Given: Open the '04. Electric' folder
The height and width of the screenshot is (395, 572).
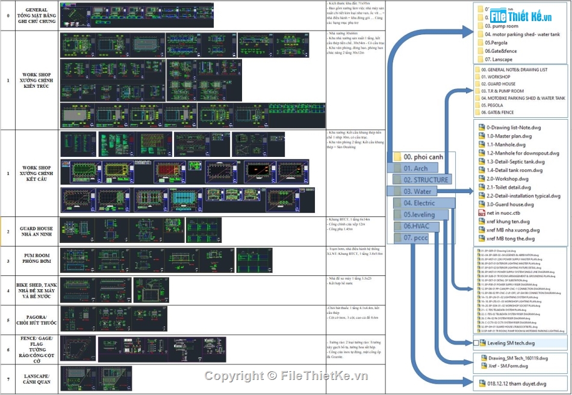Looking at the screenshot, I should [424, 203].
